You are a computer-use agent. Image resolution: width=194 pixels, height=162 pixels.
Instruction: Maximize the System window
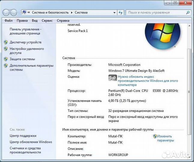click(175, 3)
